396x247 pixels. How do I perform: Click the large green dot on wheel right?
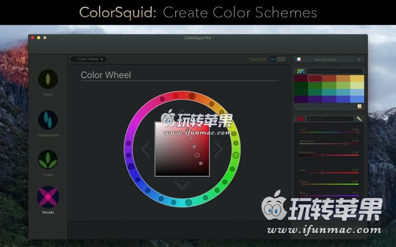[236, 155]
